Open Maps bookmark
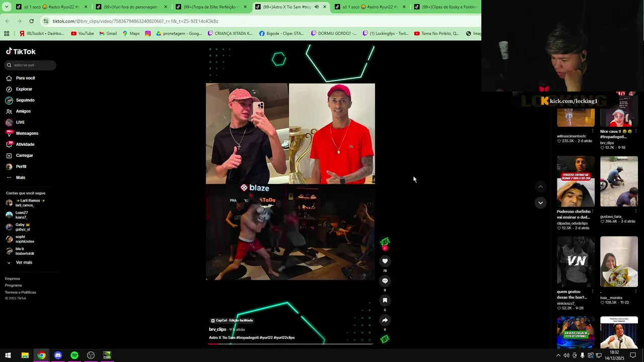This screenshot has height=362, width=644. pos(131,33)
